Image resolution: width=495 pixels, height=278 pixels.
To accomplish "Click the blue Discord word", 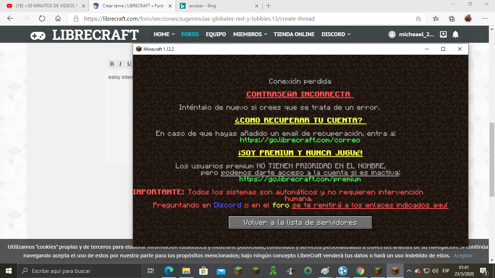I will coord(228,205).
